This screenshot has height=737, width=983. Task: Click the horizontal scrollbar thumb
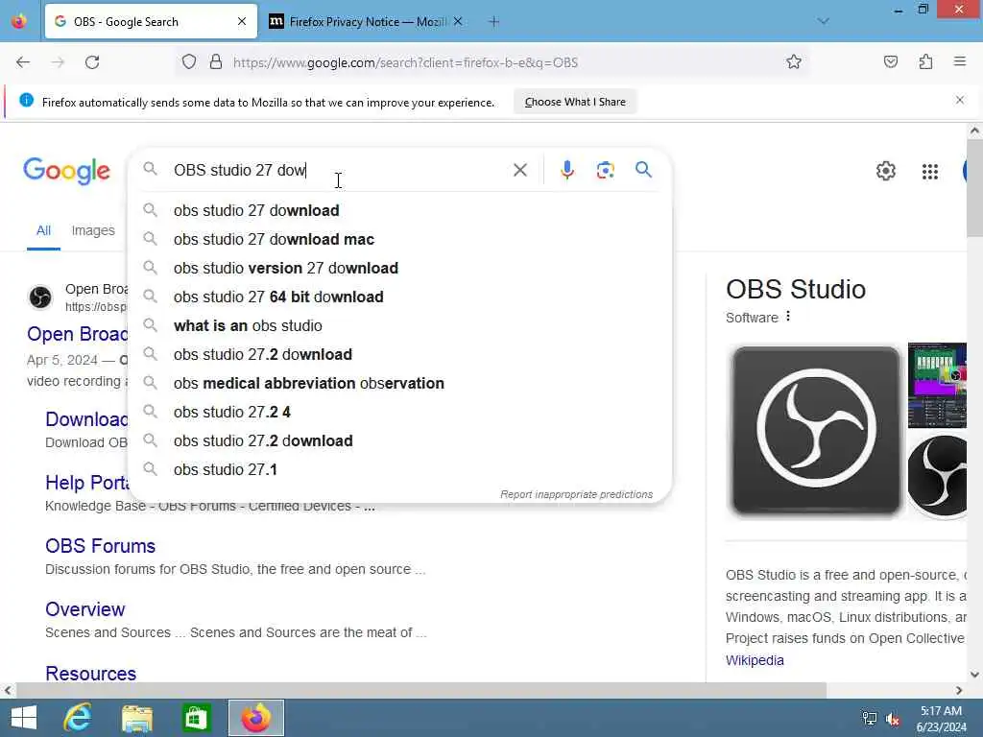pyautogui.click(x=421, y=690)
